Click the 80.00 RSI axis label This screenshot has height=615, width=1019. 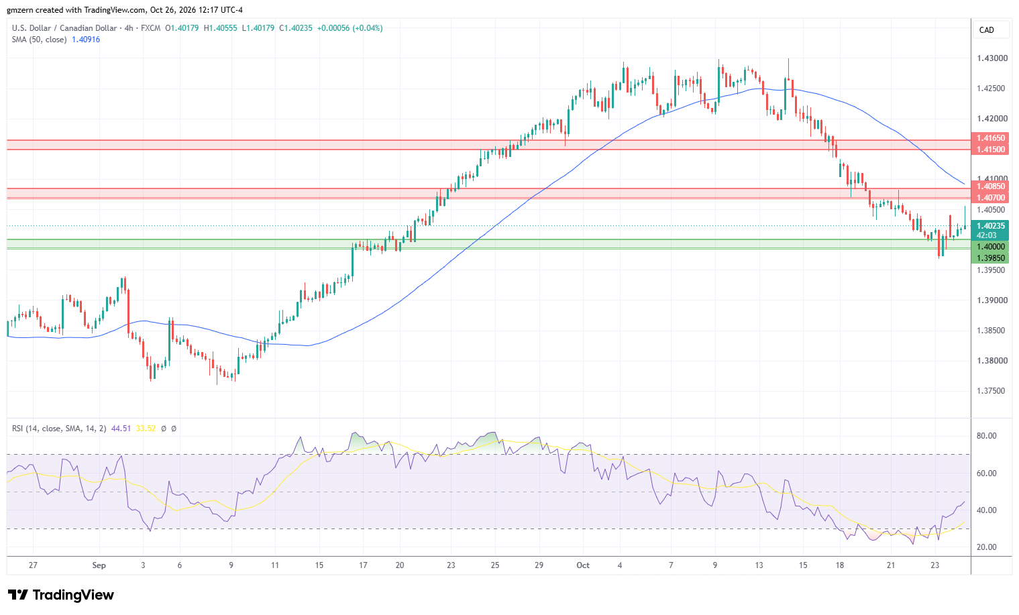[987, 436]
